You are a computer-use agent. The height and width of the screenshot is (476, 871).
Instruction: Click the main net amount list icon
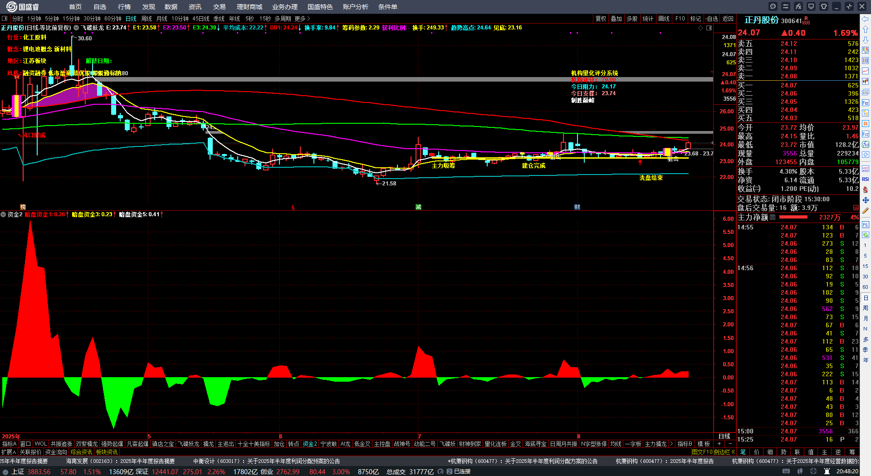[x=773, y=217]
